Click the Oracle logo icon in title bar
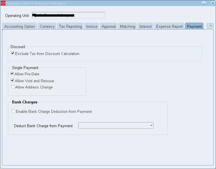Viewport: 216px width, 169px height. [x=3, y=3]
